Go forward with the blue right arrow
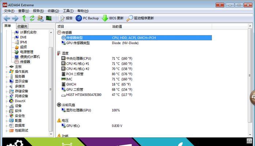 [15, 18]
